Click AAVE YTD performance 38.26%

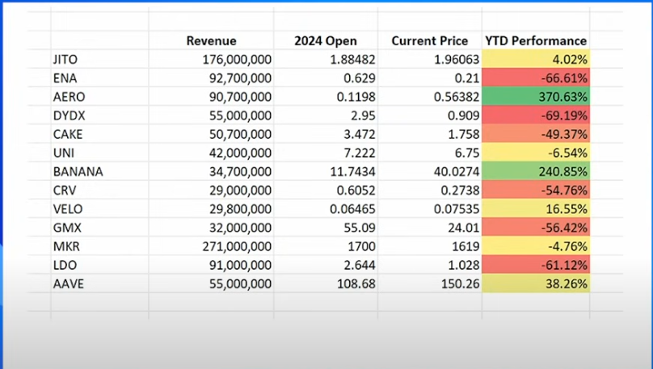pos(536,284)
